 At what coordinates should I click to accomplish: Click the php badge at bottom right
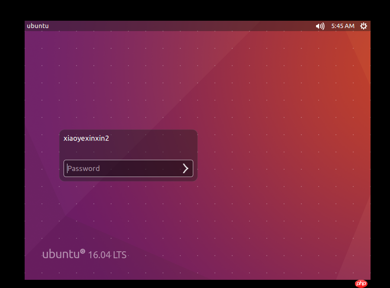coord(361,283)
